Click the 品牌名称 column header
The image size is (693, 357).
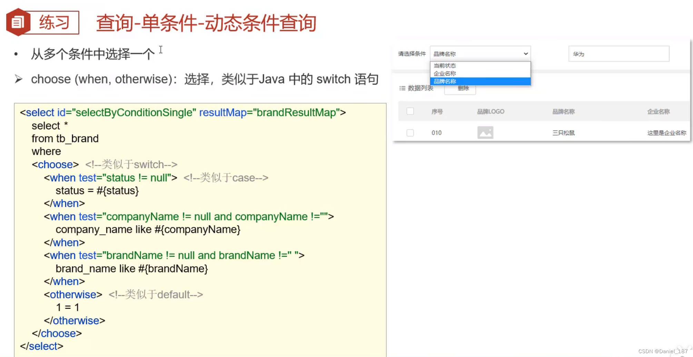tap(563, 111)
